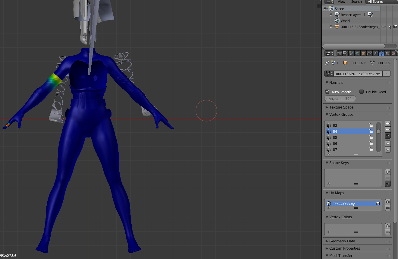Expand the Texture Space panel
The width and height of the screenshot is (398, 259).
click(x=327, y=107)
